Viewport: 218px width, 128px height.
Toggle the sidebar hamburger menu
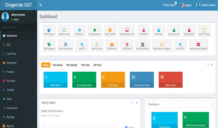(41, 5)
